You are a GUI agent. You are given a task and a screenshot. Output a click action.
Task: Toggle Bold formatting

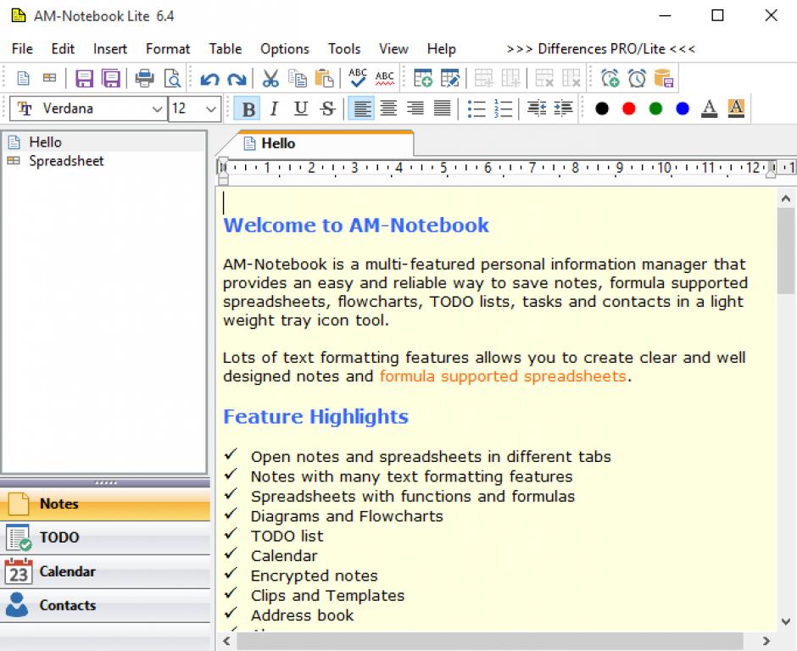[x=248, y=108]
